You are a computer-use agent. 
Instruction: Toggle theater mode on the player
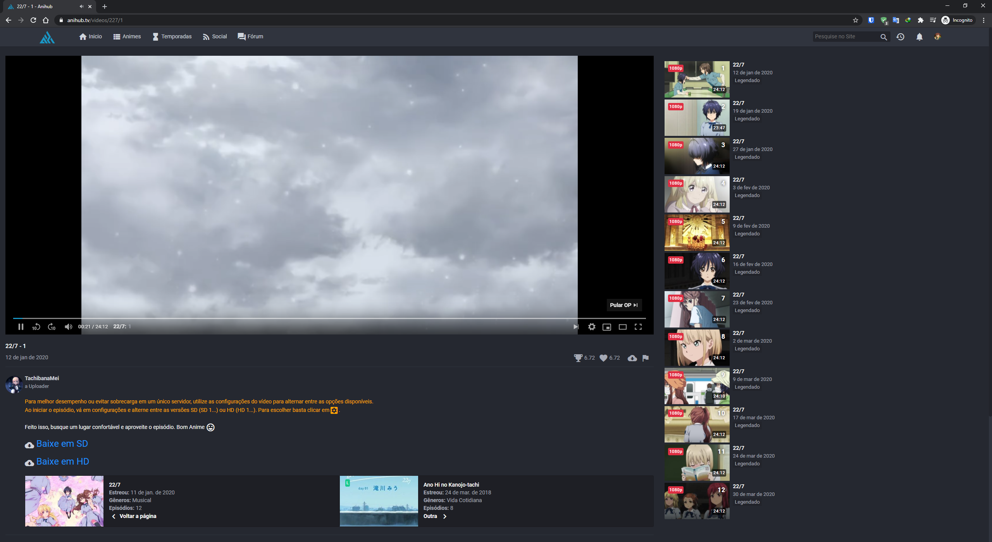click(623, 327)
